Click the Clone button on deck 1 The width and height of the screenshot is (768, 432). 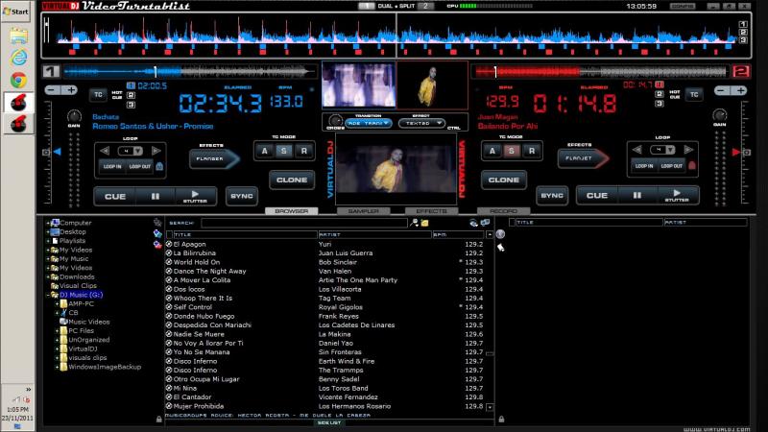(x=291, y=180)
